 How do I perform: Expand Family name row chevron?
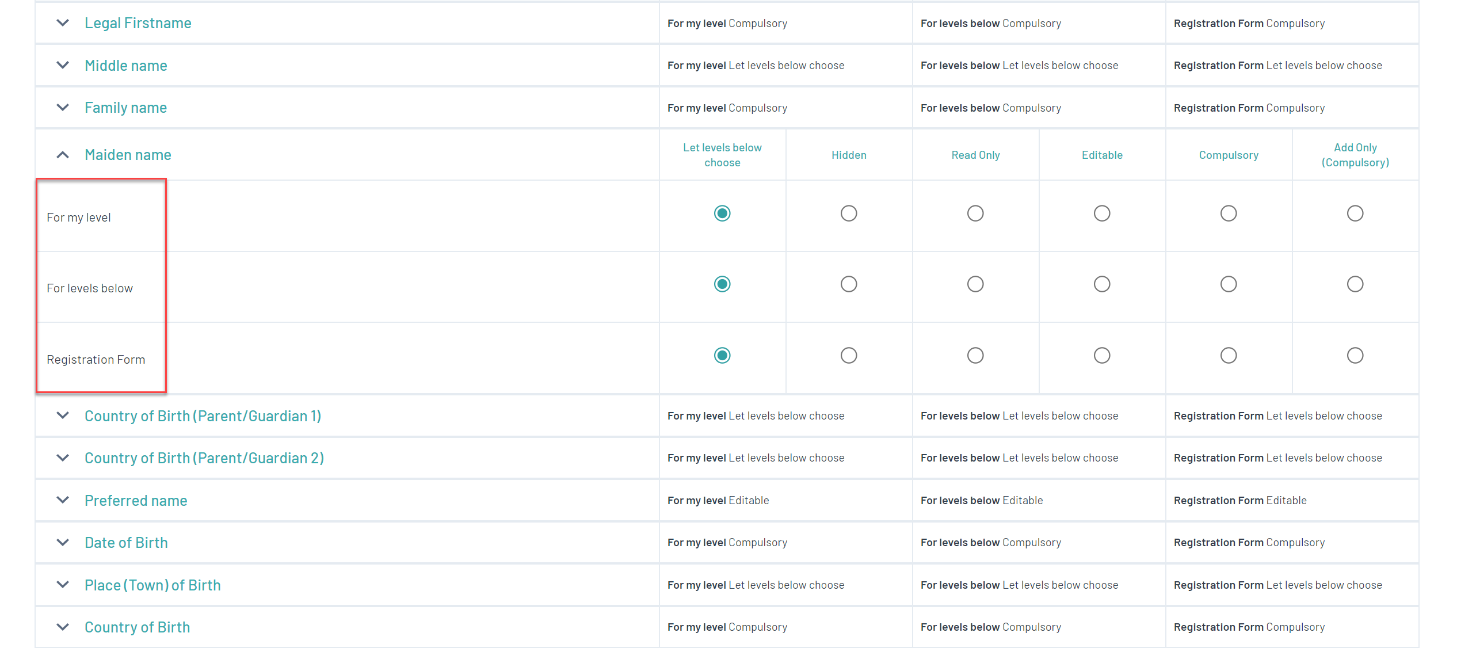[63, 108]
